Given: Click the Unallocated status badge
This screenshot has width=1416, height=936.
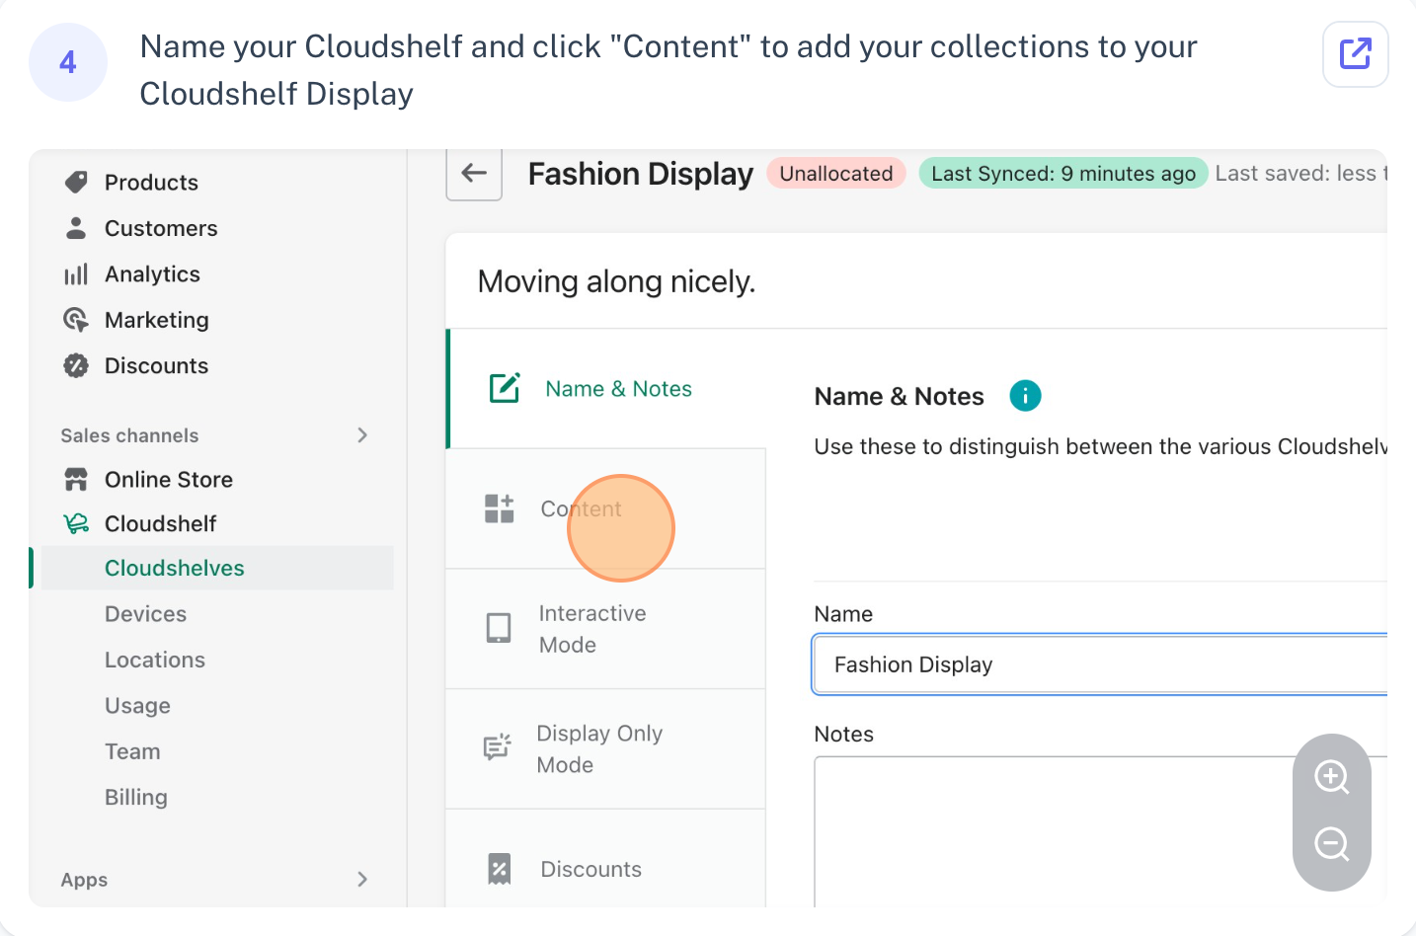Looking at the screenshot, I should point(835,174).
